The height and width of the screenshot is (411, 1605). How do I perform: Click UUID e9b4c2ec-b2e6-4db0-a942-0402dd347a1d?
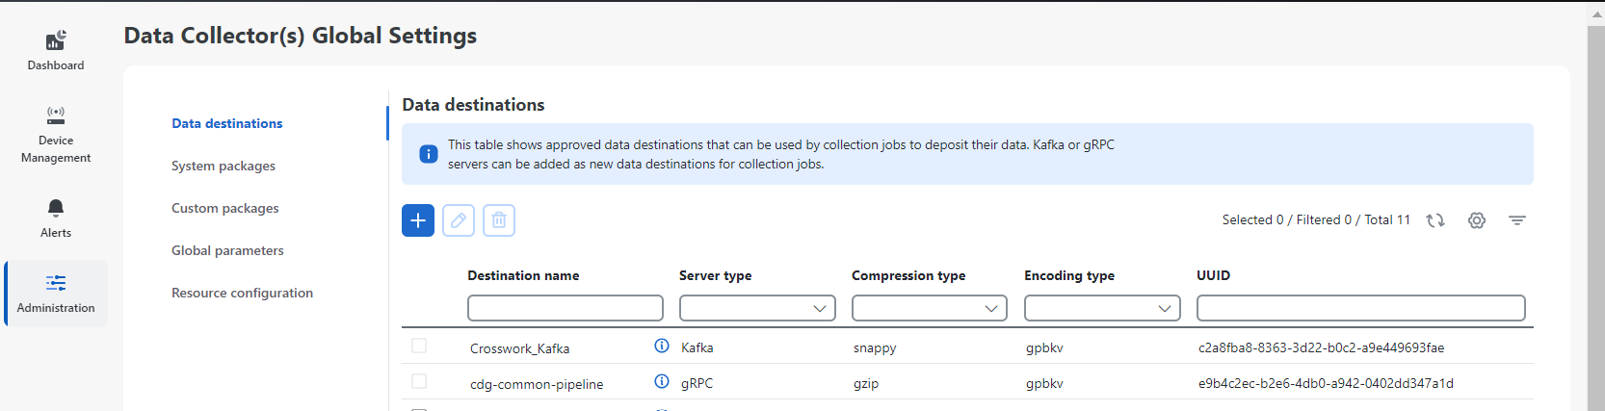[x=1327, y=383]
